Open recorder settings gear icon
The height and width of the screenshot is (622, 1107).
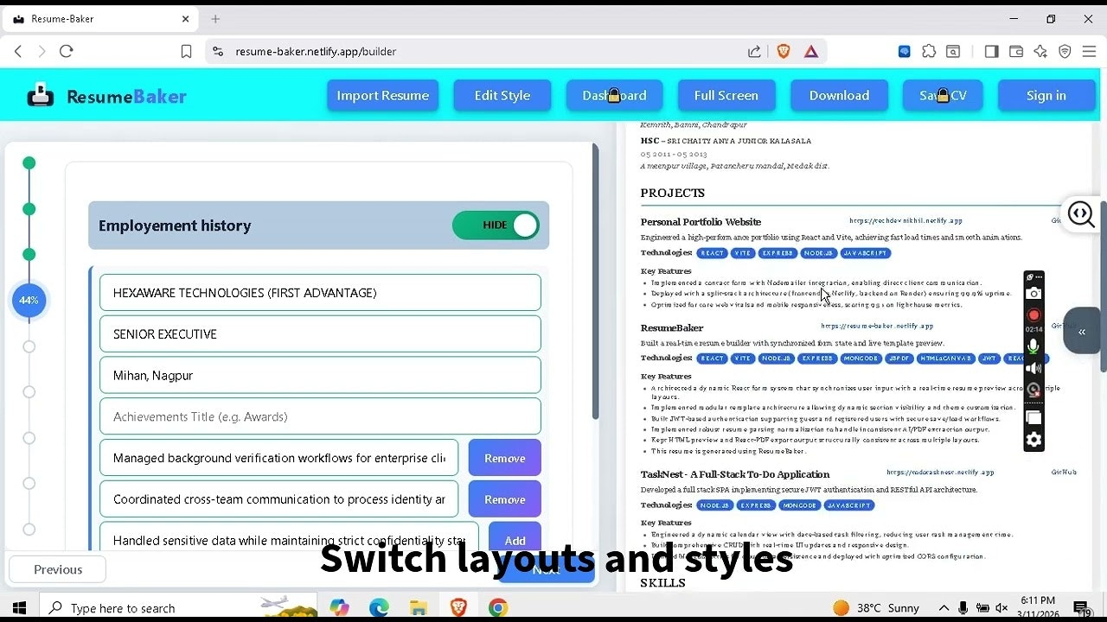pyautogui.click(x=1033, y=441)
